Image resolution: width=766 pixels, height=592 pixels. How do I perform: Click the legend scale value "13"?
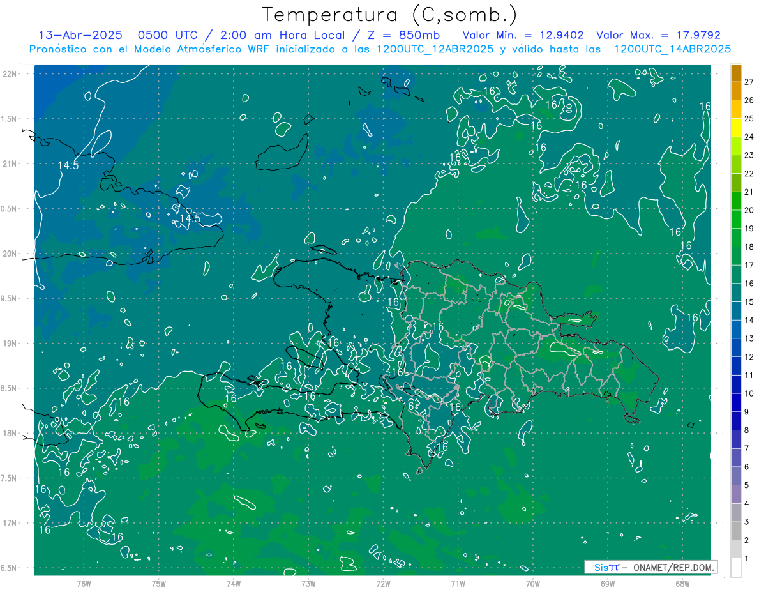point(749,338)
